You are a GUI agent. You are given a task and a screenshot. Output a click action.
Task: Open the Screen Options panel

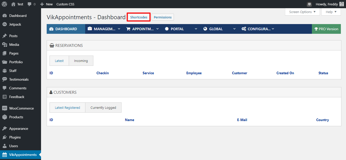click(x=302, y=12)
